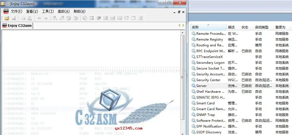Open the 高级(A) menu

64,11
